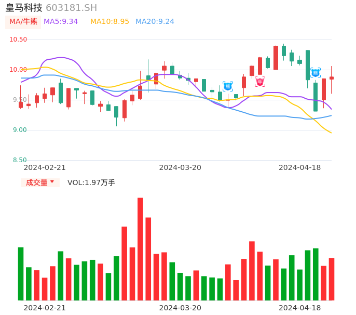Viewport: 356px width, 315px height.
Task: Click the red bull signal icon on chart
Action: click(x=259, y=82)
